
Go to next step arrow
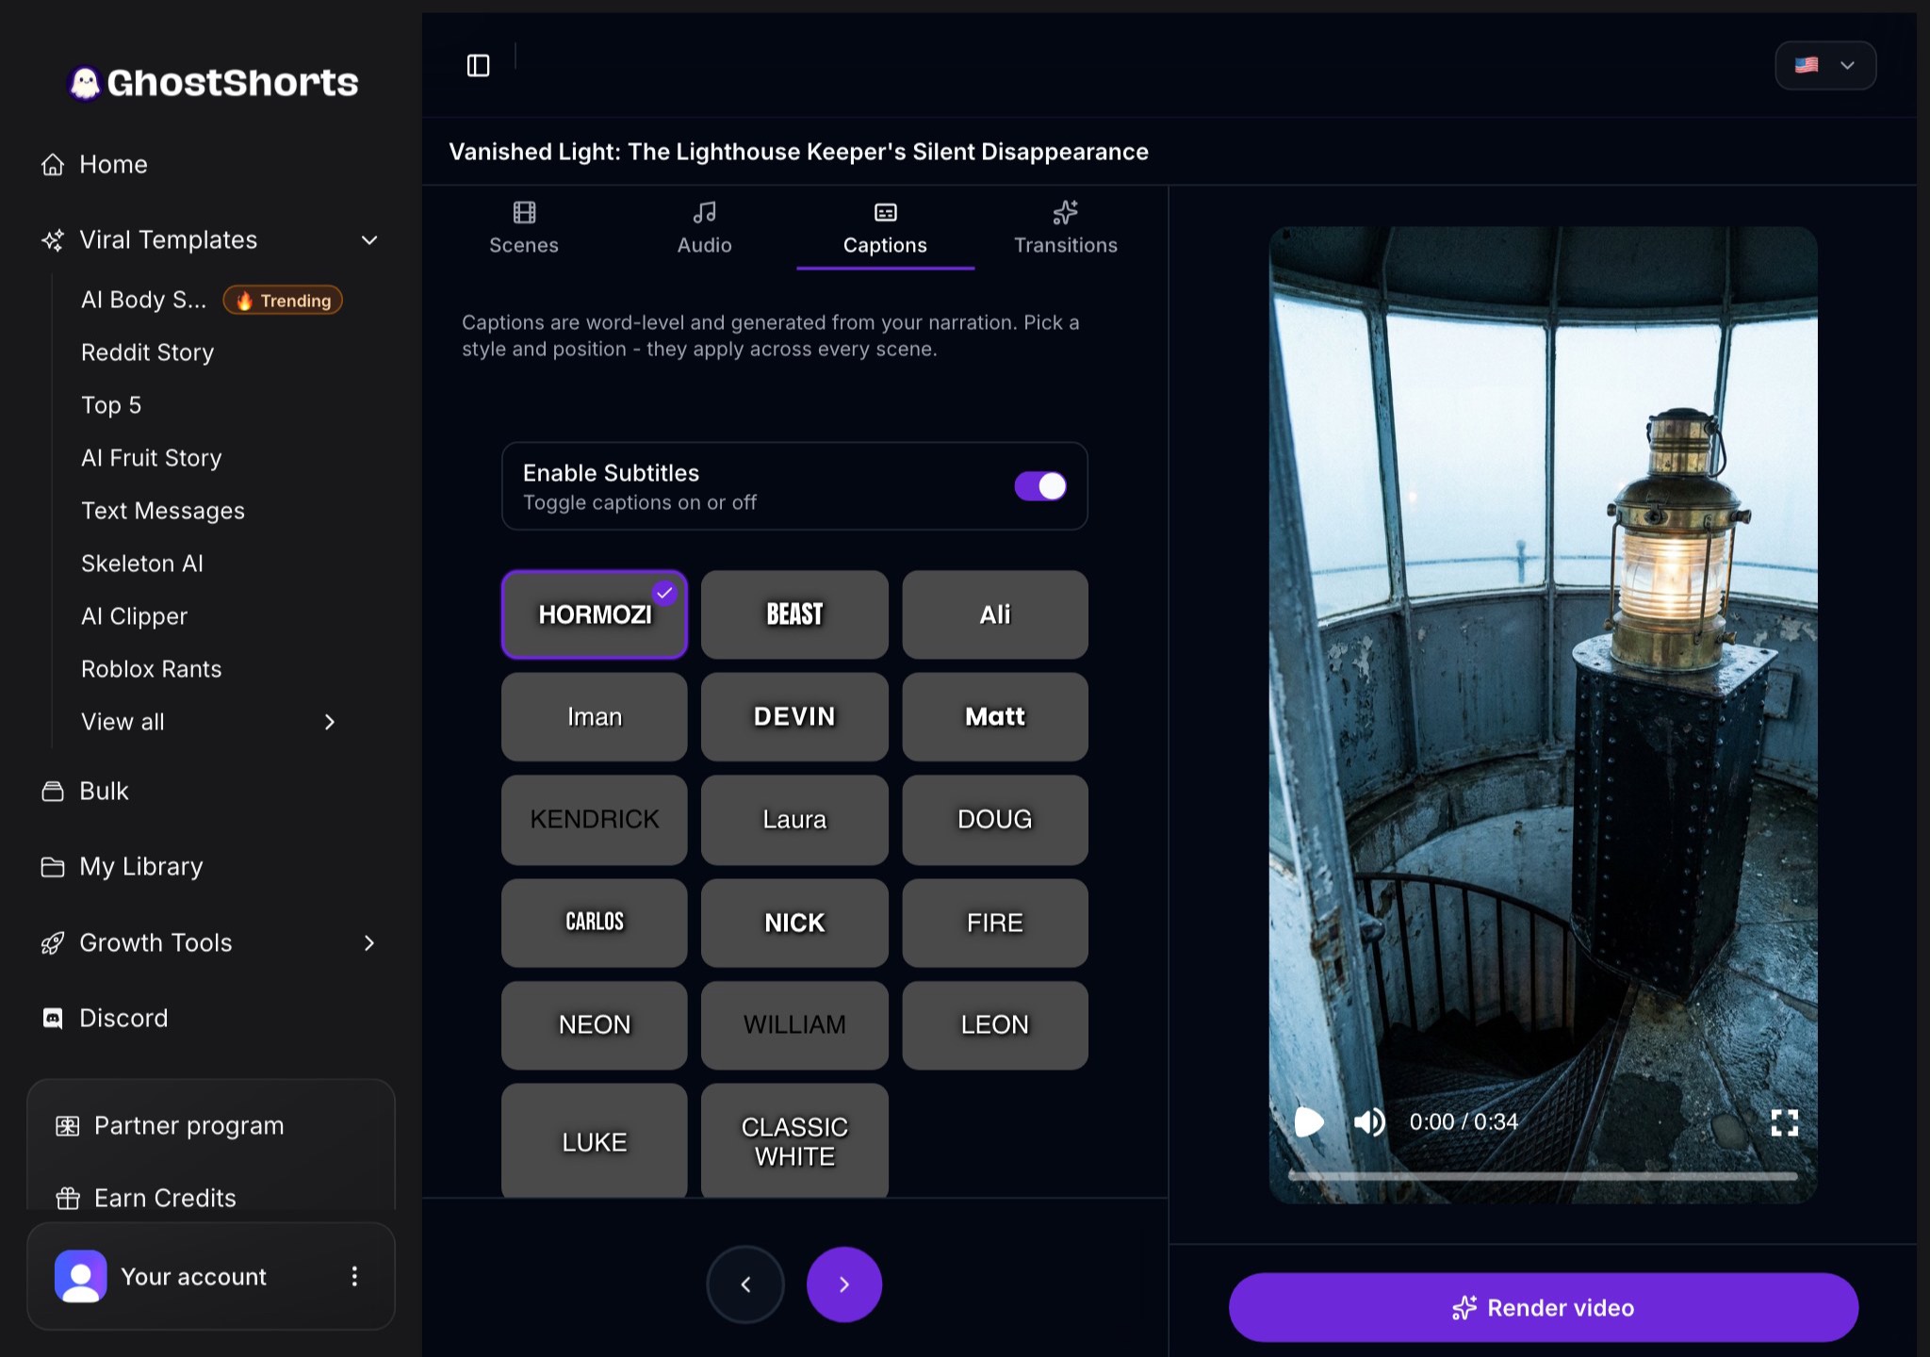point(844,1283)
